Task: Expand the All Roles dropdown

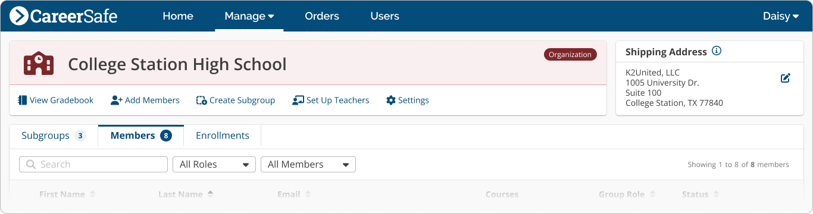Action: point(214,165)
